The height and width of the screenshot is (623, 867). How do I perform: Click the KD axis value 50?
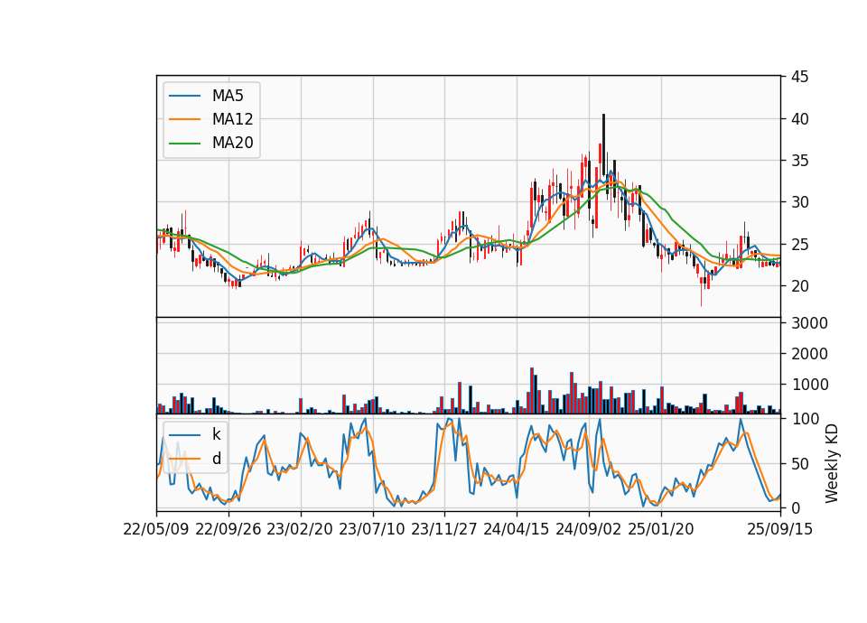[x=799, y=464]
